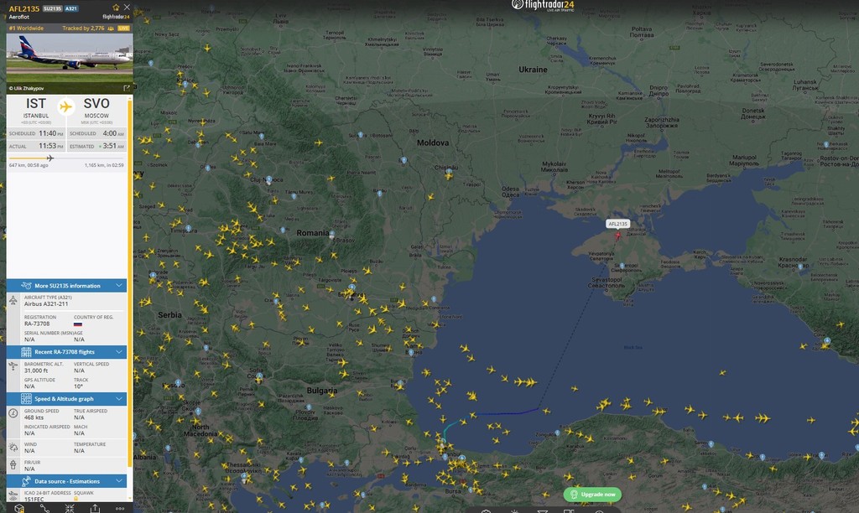
Task: Open the 3D view cube icon
Action: tap(19, 508)
